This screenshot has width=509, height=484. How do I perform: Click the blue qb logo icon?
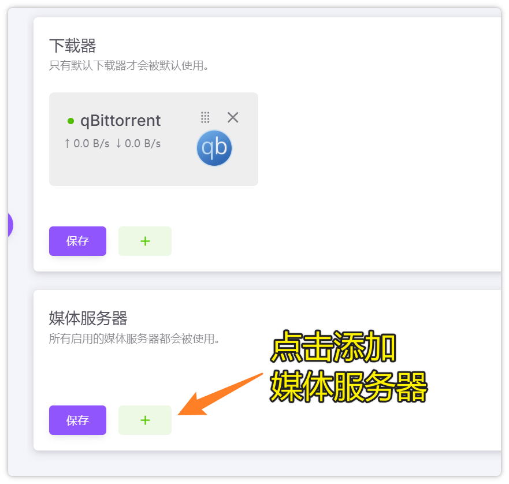tap(214, 148)
